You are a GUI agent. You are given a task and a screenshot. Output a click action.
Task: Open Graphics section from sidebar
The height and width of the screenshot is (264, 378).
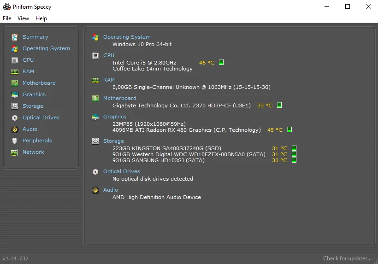pyautogui.click(x=34, y=94)
